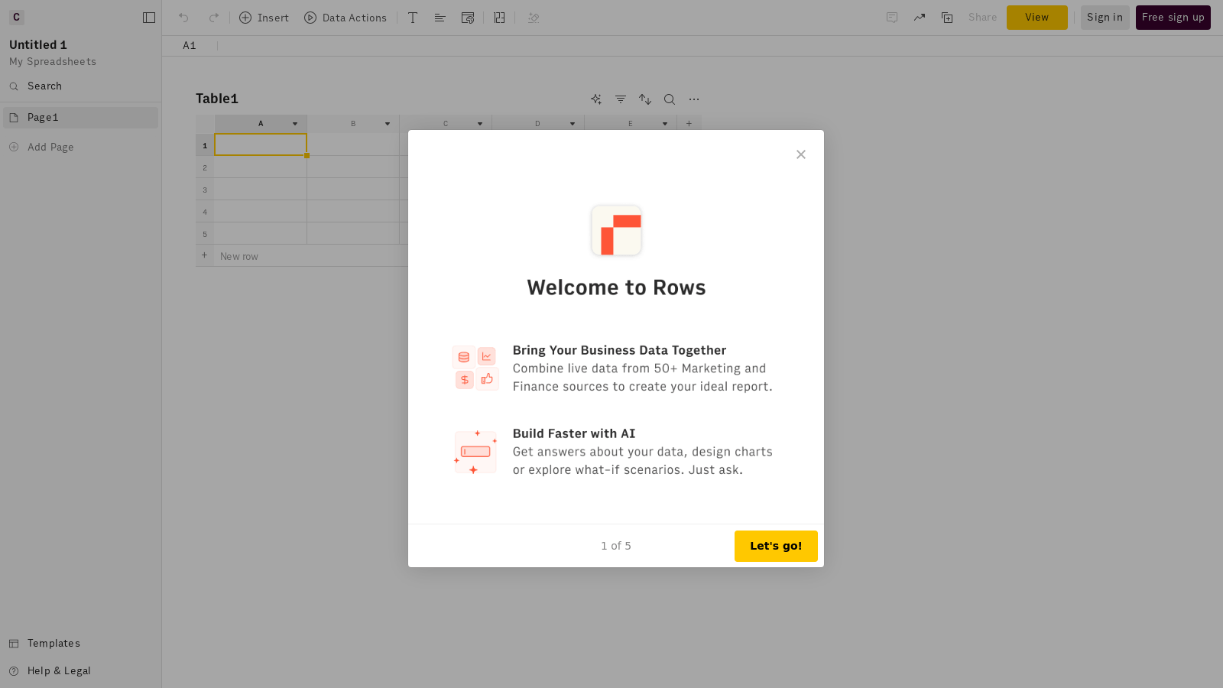Select row 1 header
This screenshot has height=688, width=1223.
tap(205, 145)
